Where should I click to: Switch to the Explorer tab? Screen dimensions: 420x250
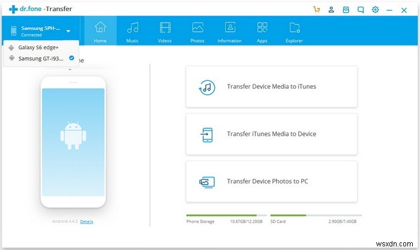click(294, 31)
